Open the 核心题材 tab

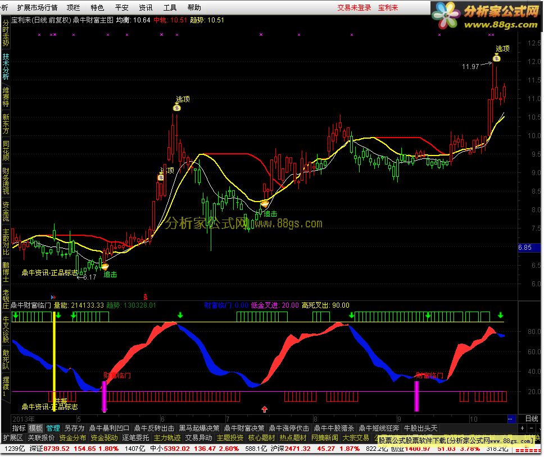tap(261, 438)
